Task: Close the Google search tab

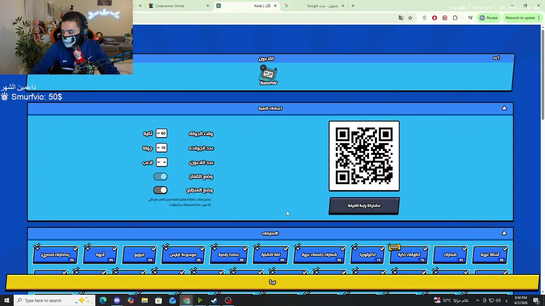Action: coord(343,6)
